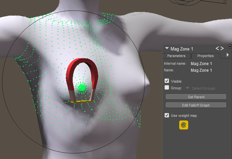Image resolution: width=232 pixels, height=159 pixels.
Task: Click the Internal name value text
Action: pos(201,63)
